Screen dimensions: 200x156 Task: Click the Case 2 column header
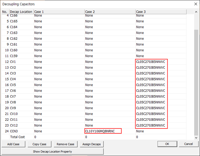pyautogui.click(x=109, y=12)
